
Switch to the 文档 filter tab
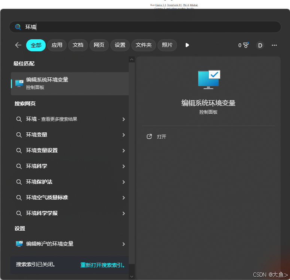tap(78, 45)
